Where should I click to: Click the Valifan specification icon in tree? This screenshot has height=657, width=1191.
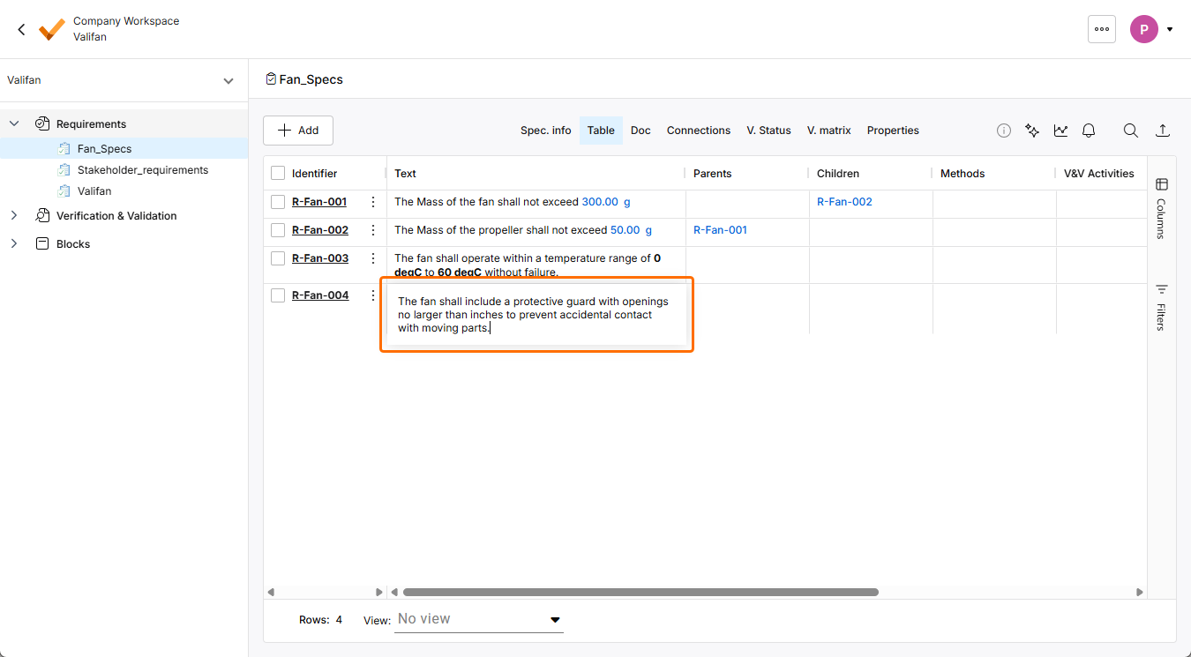pyautogui.click(x=64, y=191)
